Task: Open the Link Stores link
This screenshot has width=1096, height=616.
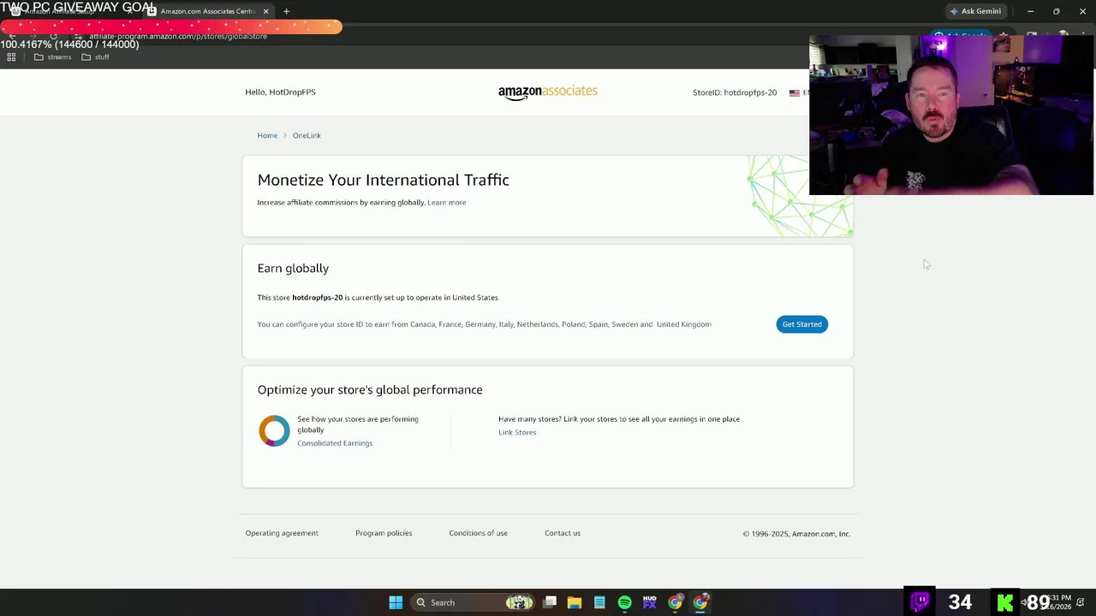Action: (x=517, y=432)
